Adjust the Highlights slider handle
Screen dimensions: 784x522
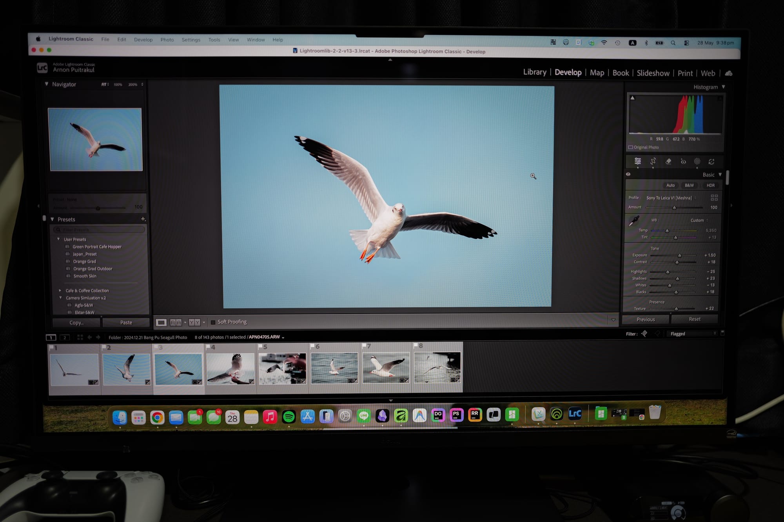pos(668,272)
